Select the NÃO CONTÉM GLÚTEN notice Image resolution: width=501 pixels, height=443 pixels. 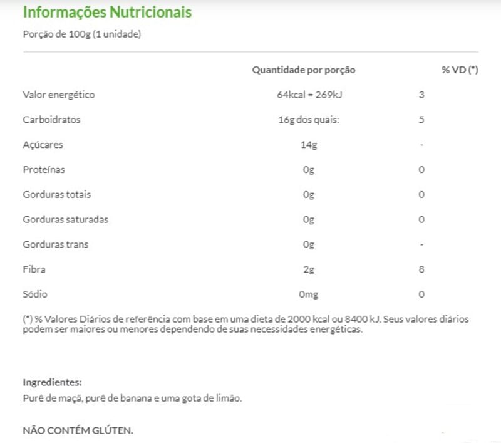coord(78,431)
